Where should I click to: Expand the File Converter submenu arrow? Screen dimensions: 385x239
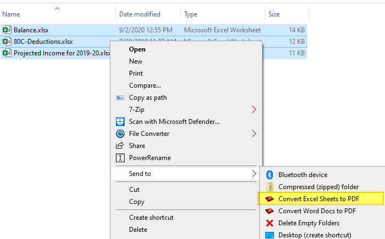tap(254, 134)
